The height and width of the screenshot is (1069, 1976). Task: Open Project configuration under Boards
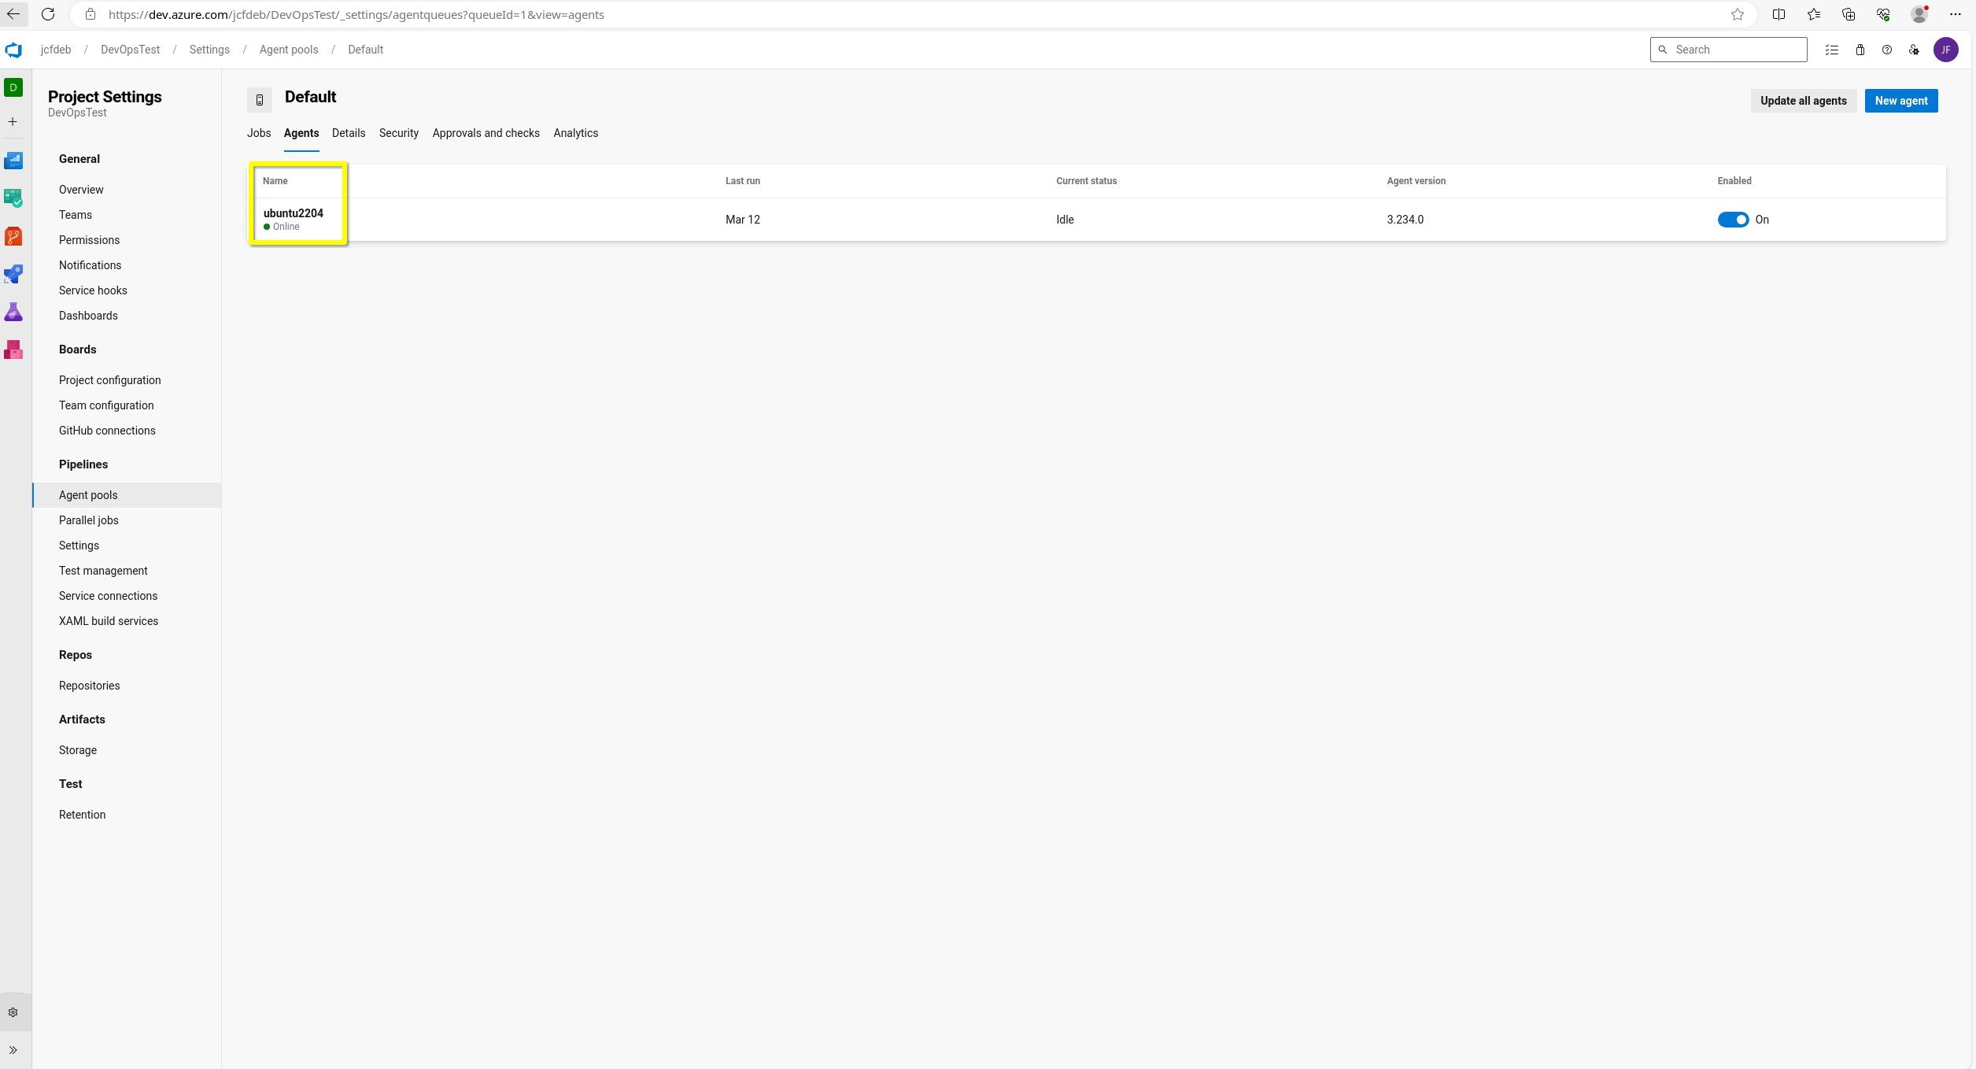click(x=110, y=380)
